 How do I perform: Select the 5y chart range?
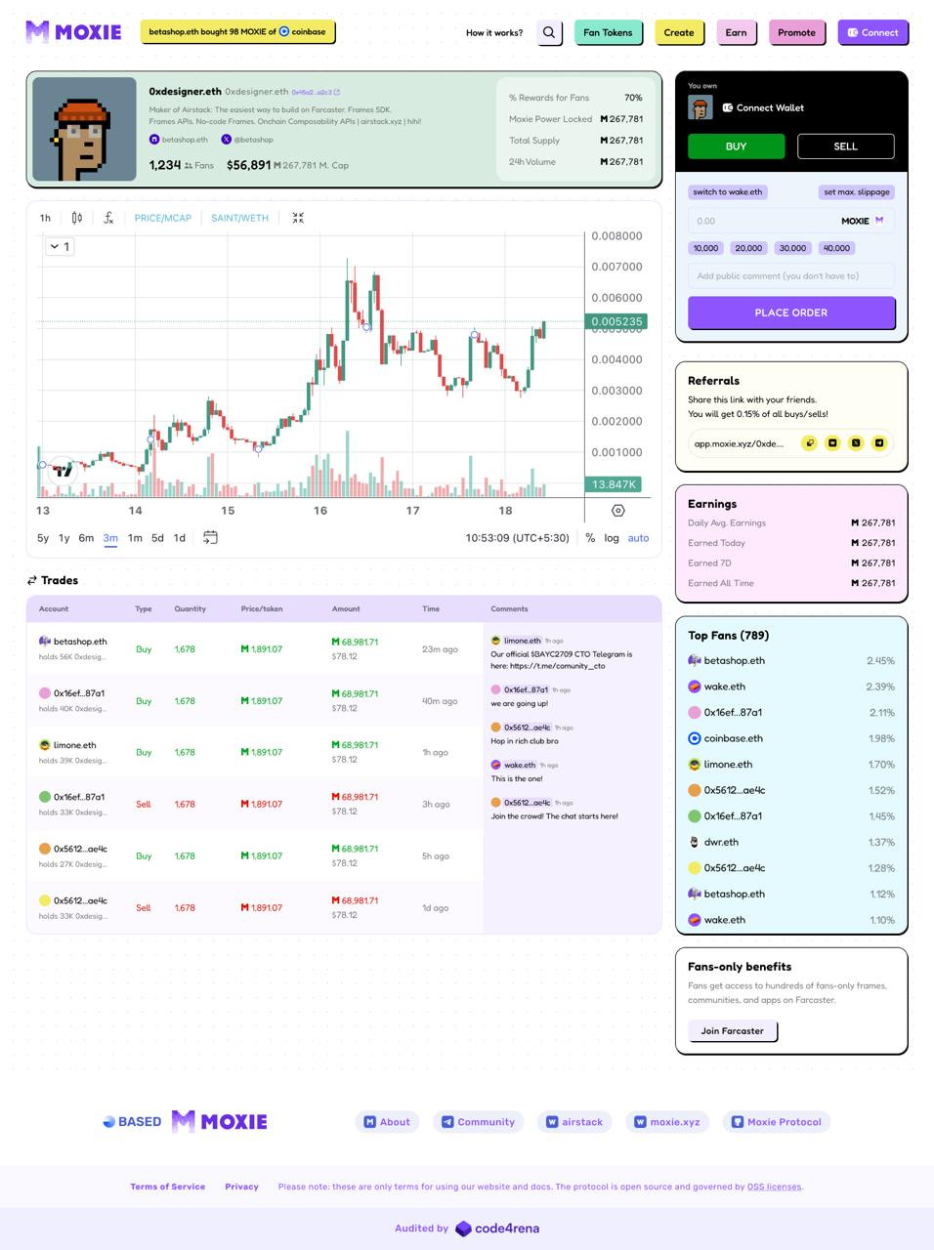[43, 538]
